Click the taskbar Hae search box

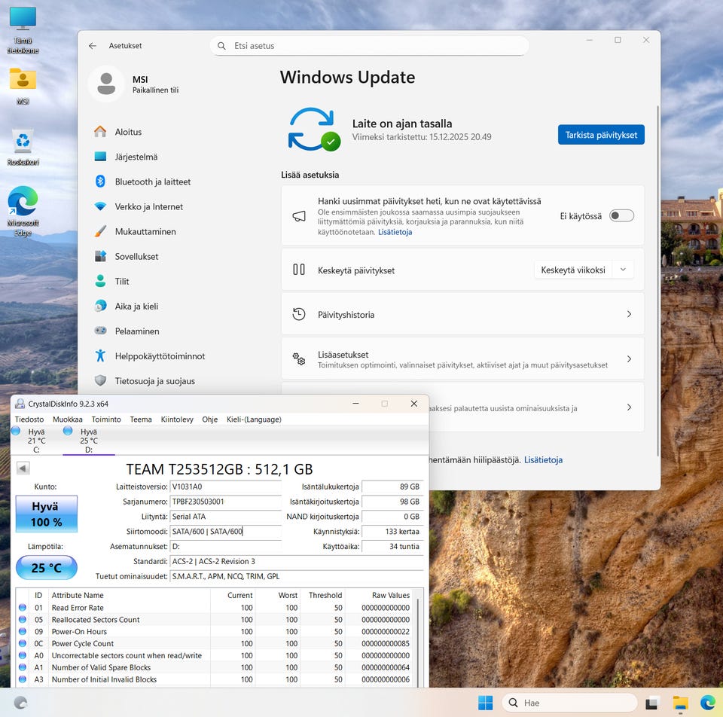point(569,703)
